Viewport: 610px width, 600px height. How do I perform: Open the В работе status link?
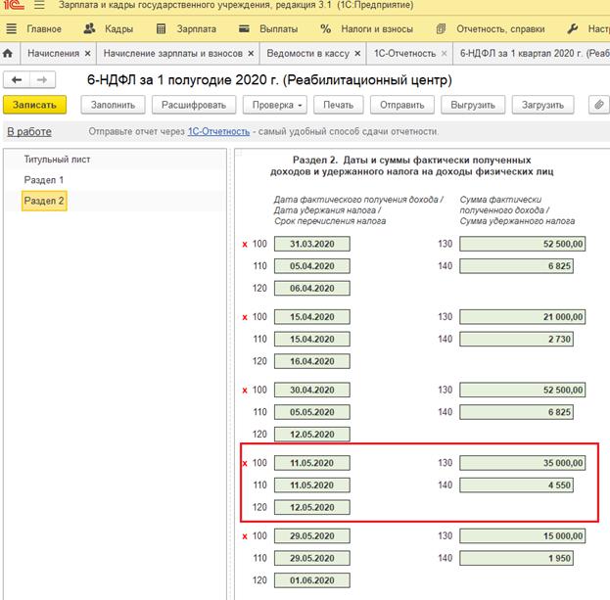pos(29,131)
